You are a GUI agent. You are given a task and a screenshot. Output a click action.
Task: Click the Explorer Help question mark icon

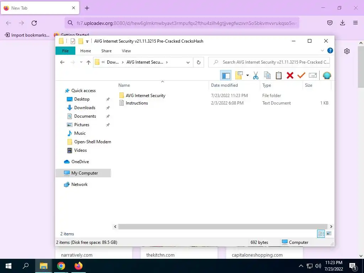(x=330, y=50)
